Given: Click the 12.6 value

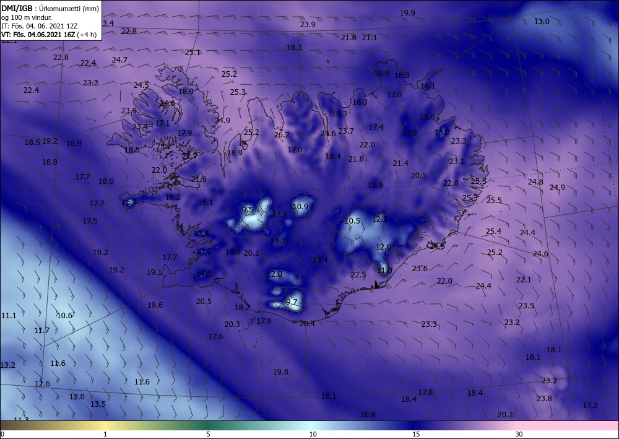Looking at the screenshot, I should [x=42, y=384].
